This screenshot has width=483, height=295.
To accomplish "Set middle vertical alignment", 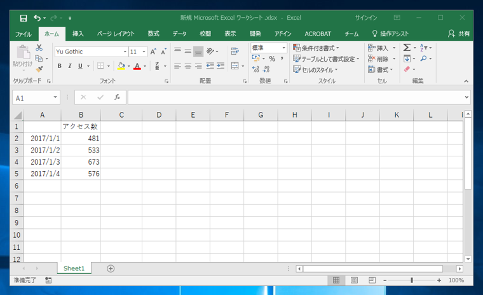I will (188, 51).
